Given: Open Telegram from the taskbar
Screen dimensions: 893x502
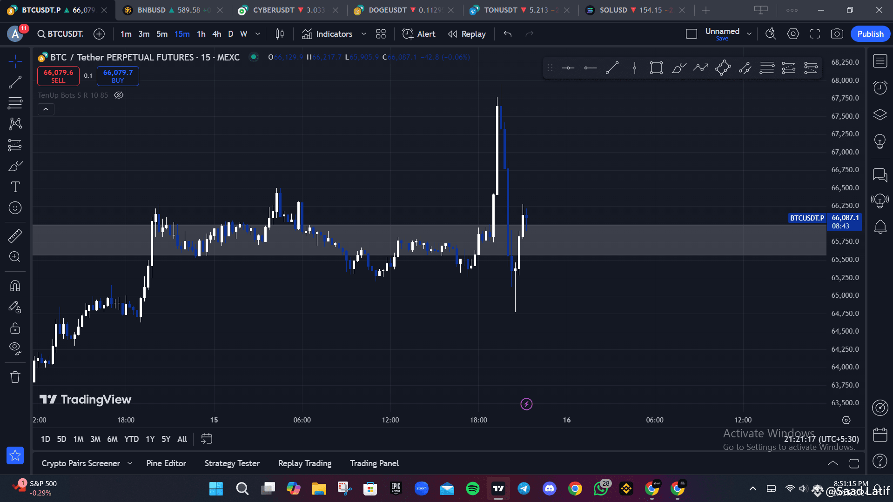Looking at the screenshot, I should click(x=524, y=489).
